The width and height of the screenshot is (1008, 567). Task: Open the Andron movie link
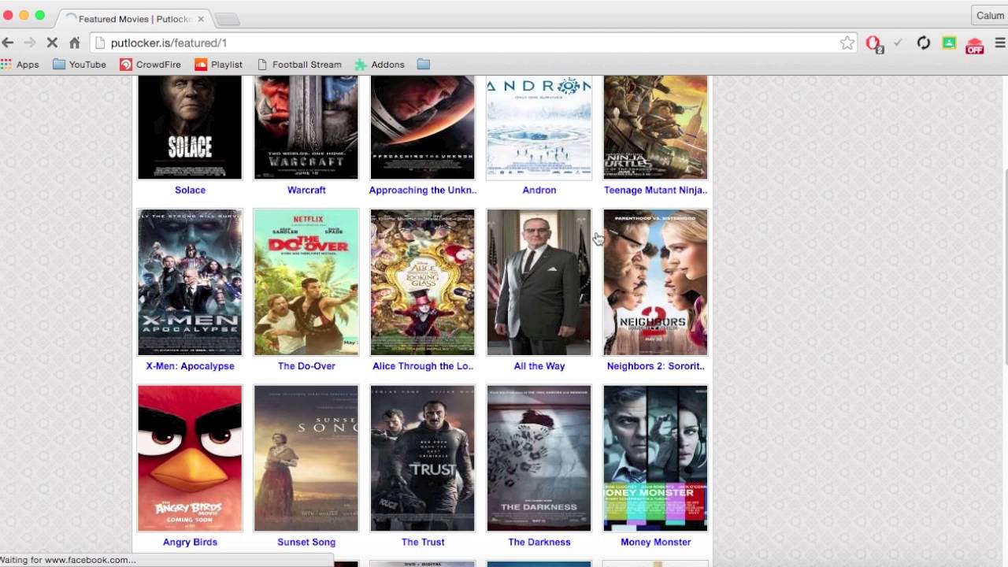(x=539, y=190)
